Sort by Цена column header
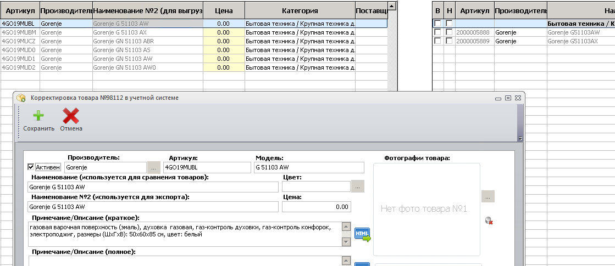Screen dimensions: 615x266 (224, 10)
